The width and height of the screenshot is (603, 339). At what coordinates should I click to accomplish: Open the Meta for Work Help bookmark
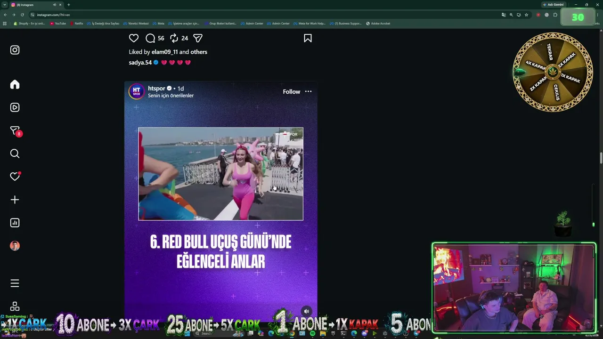point(310,24)
